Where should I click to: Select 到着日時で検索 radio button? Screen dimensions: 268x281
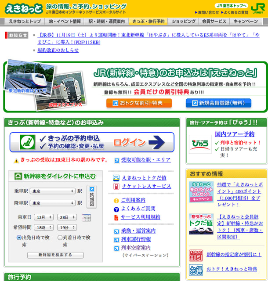click(60, 238)
